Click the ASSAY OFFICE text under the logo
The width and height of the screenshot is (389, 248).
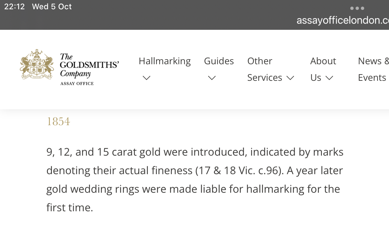point(77,83)
